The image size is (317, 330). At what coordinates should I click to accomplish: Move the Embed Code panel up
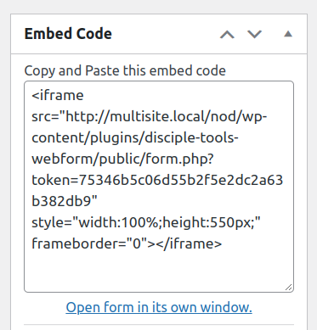point(227,34)
